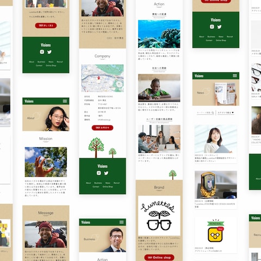261x261 pixels.
Task: Open hamburger menu on the About page header
Action: coord(65,101)
